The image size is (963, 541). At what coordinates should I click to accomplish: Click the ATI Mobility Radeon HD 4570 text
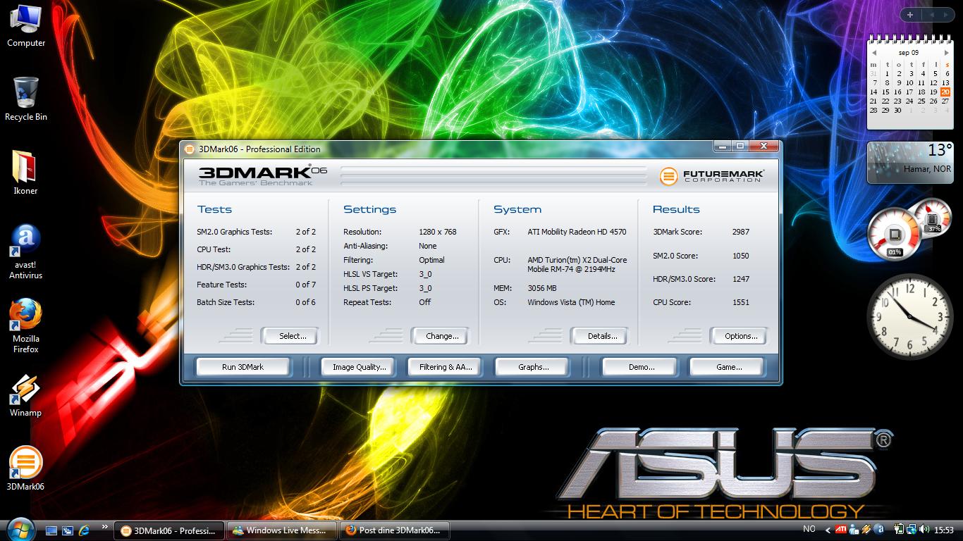pos(577,232)
